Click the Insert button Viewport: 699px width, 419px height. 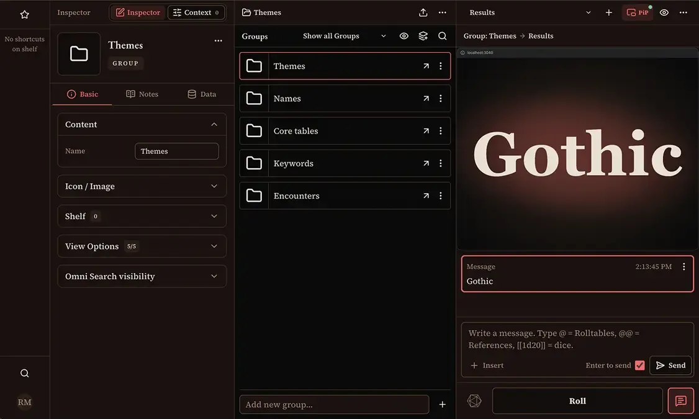pos(487,365)
